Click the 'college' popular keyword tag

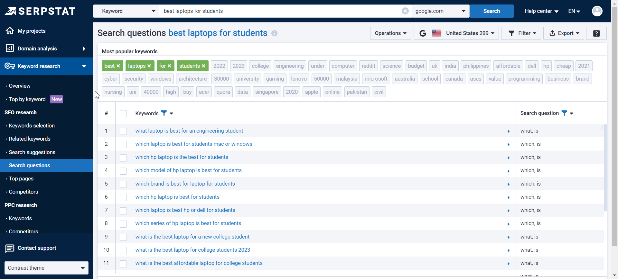[260, 66]
